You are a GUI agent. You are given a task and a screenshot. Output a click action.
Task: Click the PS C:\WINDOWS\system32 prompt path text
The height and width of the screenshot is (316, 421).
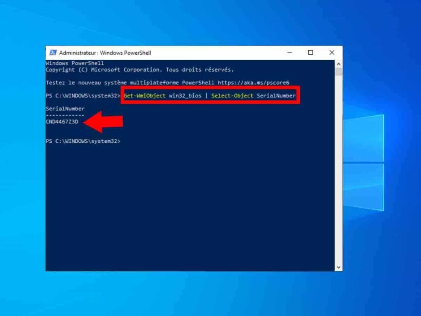pos(82,95)
